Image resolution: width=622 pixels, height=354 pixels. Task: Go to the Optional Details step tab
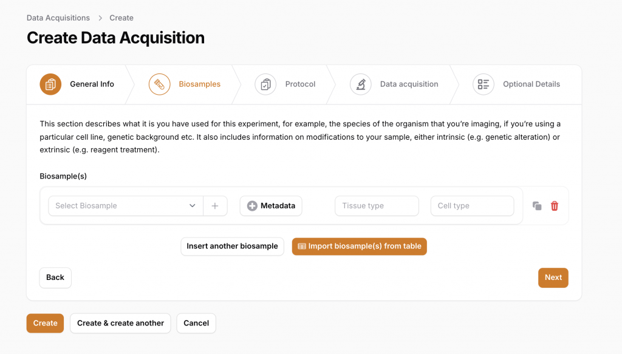point(531,84)
